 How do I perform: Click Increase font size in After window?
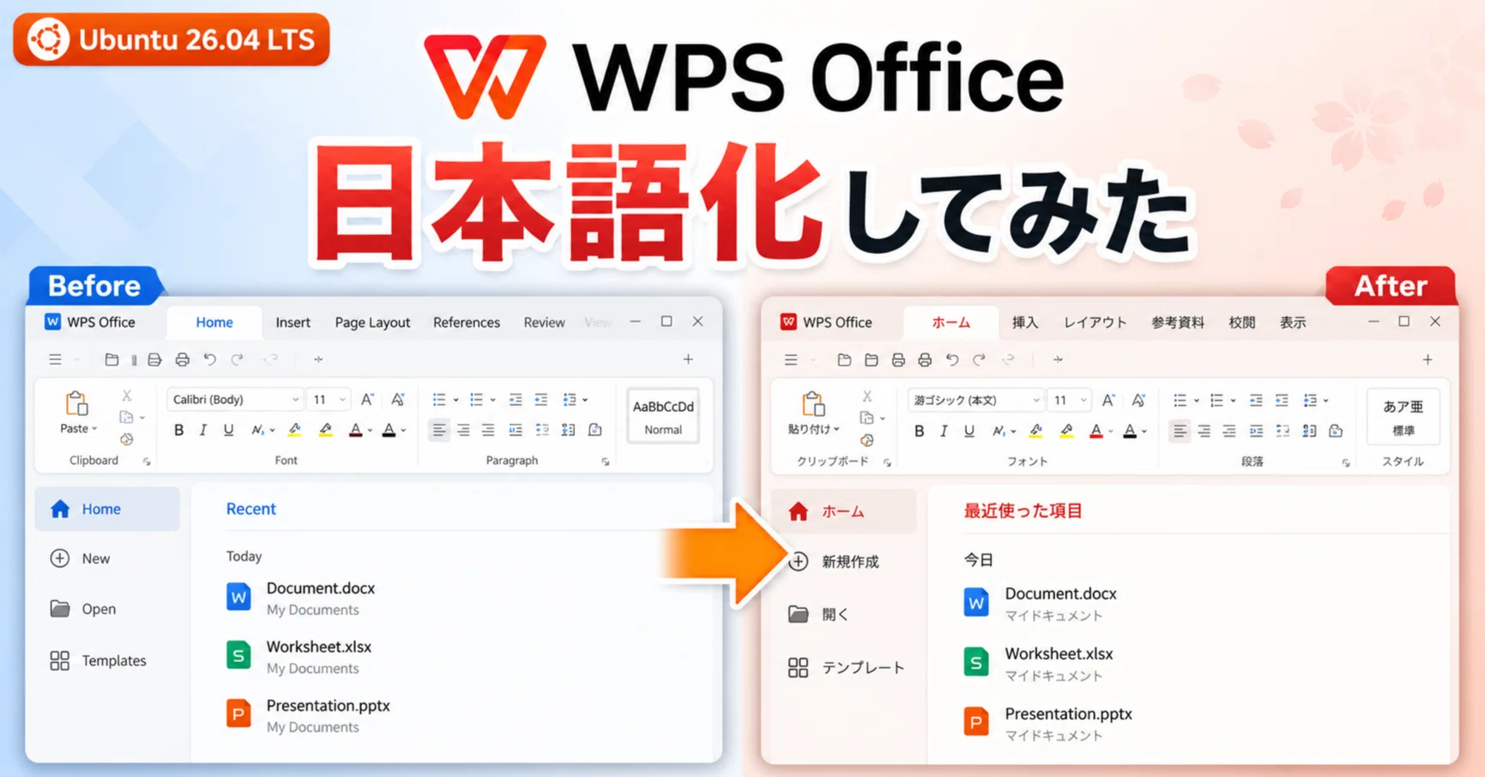[x=1108, y=401]
